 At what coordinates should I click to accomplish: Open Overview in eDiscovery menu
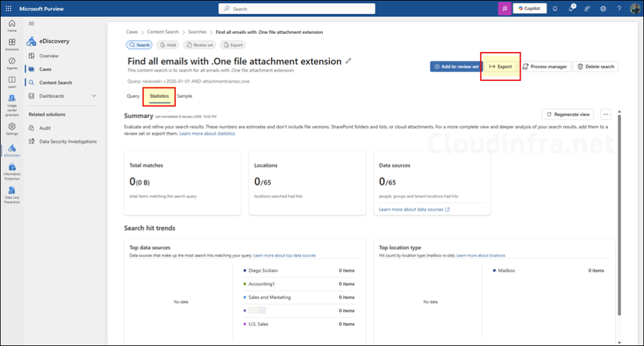coord(49,56)
